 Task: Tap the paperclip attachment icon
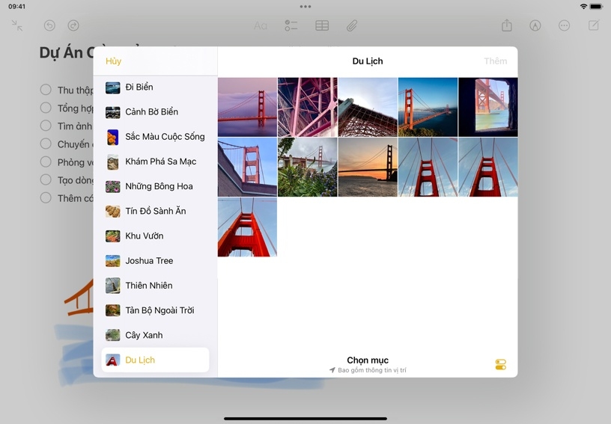[x=351, y=25]
